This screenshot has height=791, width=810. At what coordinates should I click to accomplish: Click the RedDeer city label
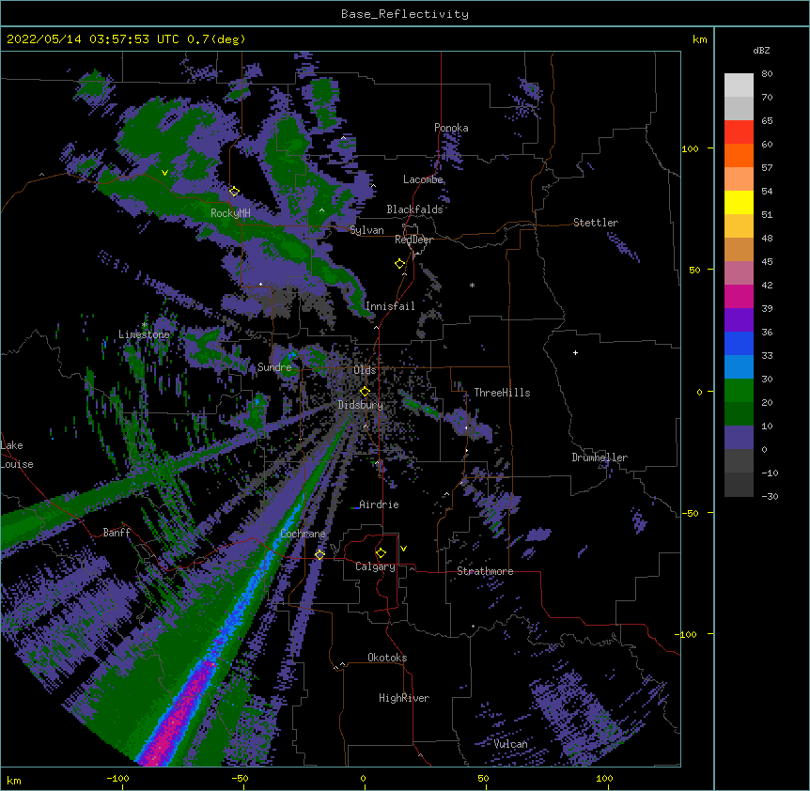click(413, 240)
